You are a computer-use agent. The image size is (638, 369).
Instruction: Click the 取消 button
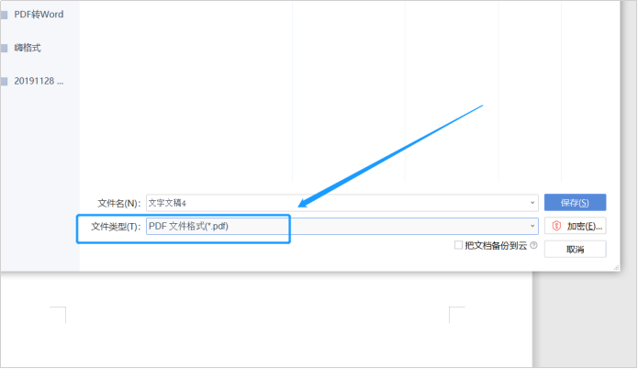[x=575, y=250]
